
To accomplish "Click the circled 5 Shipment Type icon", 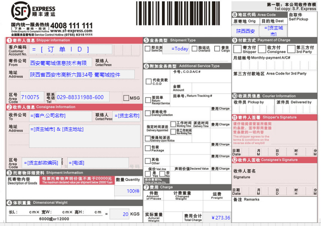I will (x=146, y=40).
